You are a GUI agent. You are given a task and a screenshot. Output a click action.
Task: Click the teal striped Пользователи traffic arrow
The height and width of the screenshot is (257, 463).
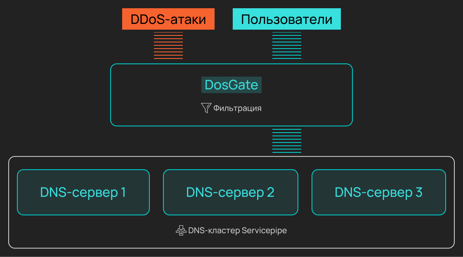(286, 46)
